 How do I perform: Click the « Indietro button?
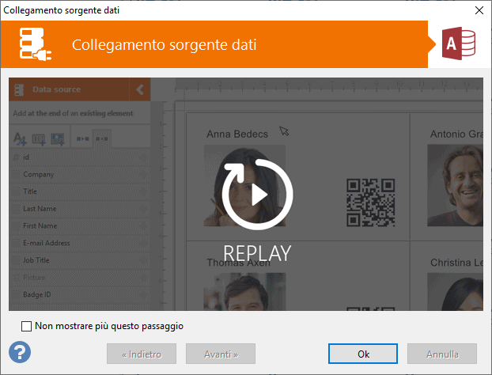coord(142,354)
